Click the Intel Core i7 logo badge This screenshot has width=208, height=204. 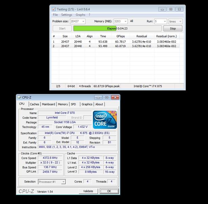[x=105, y=120]
